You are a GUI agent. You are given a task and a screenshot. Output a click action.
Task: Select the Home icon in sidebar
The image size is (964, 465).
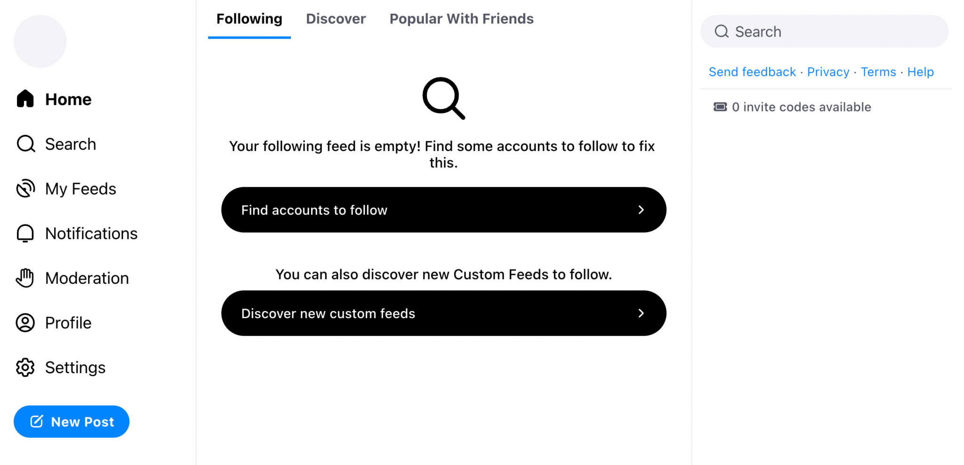pos(25,98)
